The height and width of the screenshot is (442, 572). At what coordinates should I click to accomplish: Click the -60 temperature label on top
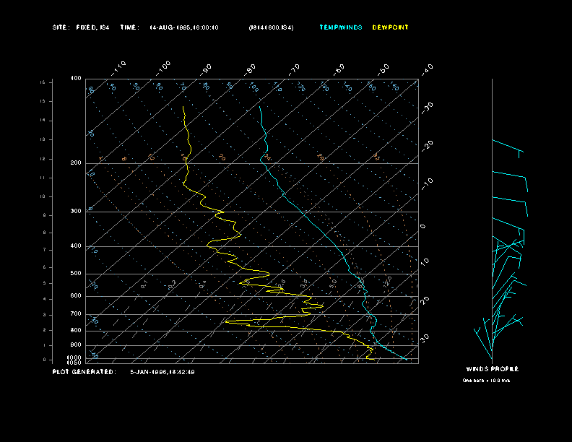tap(339, 69)
